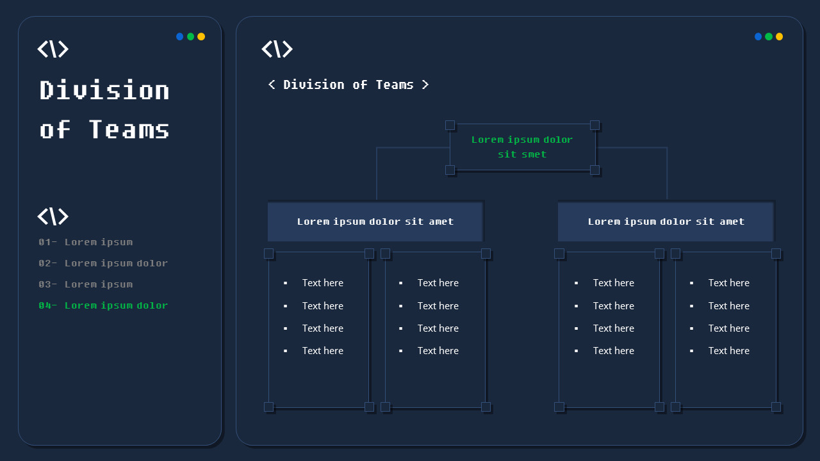Select agenda item 01- Lorem ipsum

coord(86,242)
